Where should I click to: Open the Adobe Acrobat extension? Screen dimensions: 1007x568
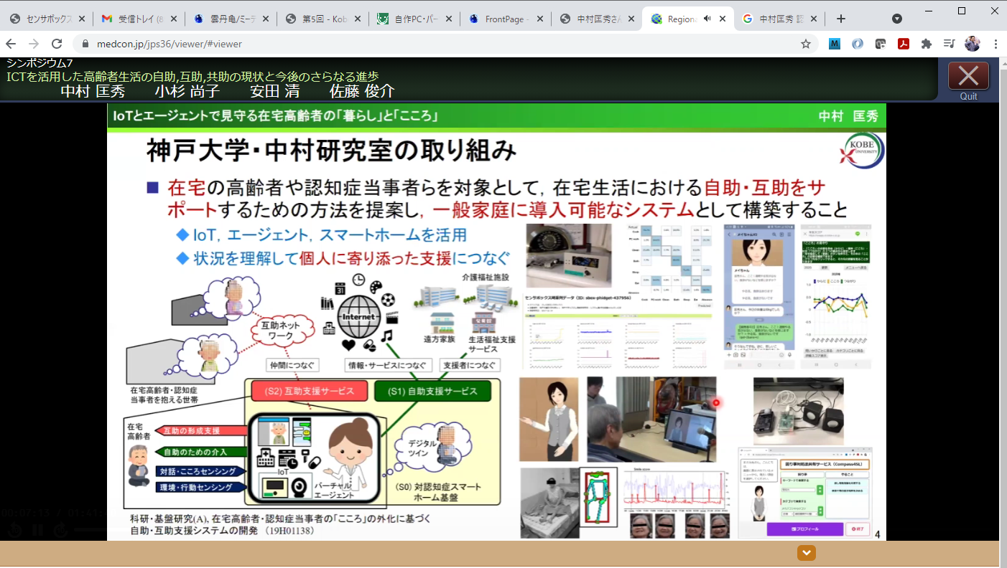903,44
